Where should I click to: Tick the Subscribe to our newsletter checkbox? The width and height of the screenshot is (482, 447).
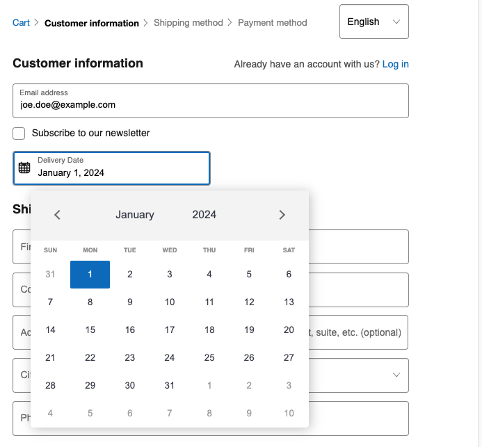19,134
